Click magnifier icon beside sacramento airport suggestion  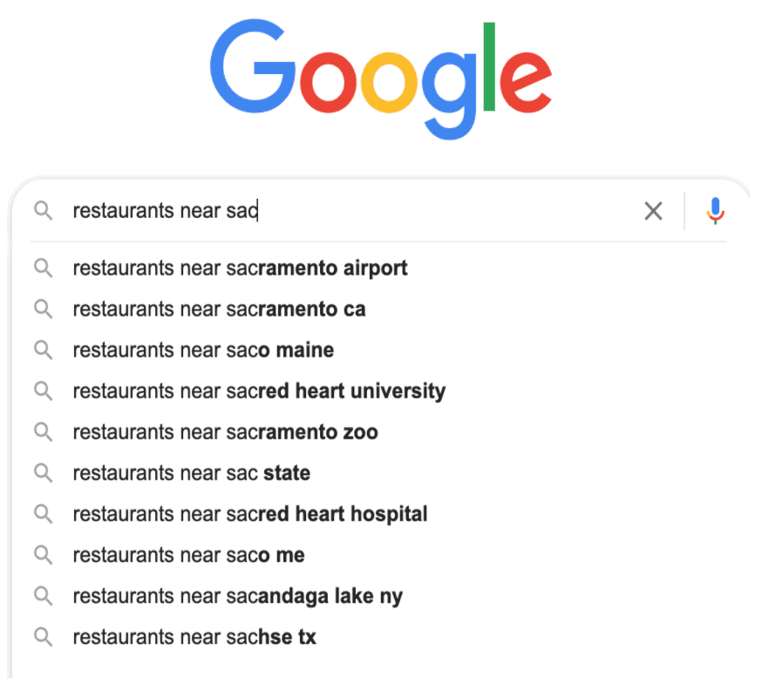(x=43, y=268)
